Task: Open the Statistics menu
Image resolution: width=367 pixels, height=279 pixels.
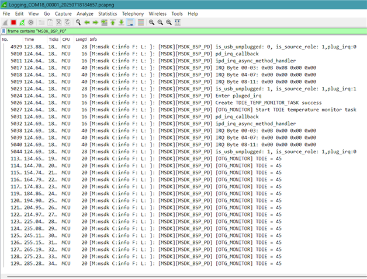Action: [x=108, y=14]
